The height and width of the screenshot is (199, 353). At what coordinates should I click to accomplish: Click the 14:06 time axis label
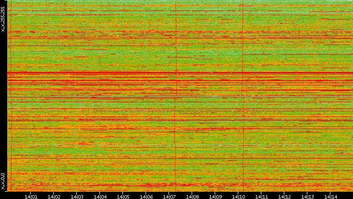click(146, 197)
